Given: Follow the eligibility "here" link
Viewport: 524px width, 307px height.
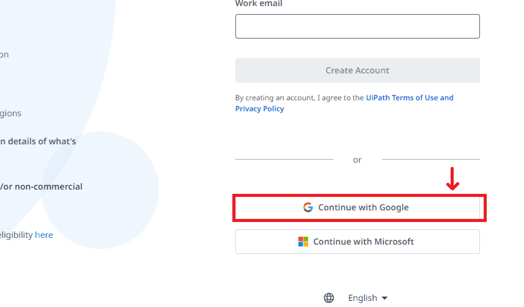Looking at the screenshot, I should tap(43, 235).
